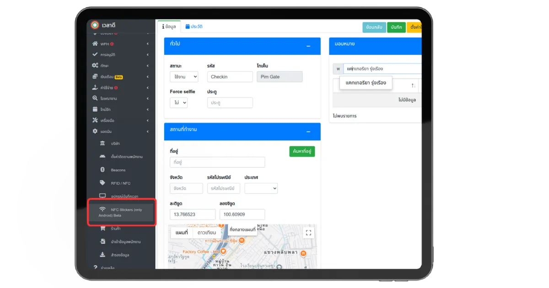This screenshot has width=549, height=288.
Task: Collapse the ทั่วไป panel with minus button
Action: (x=308, y=46)
